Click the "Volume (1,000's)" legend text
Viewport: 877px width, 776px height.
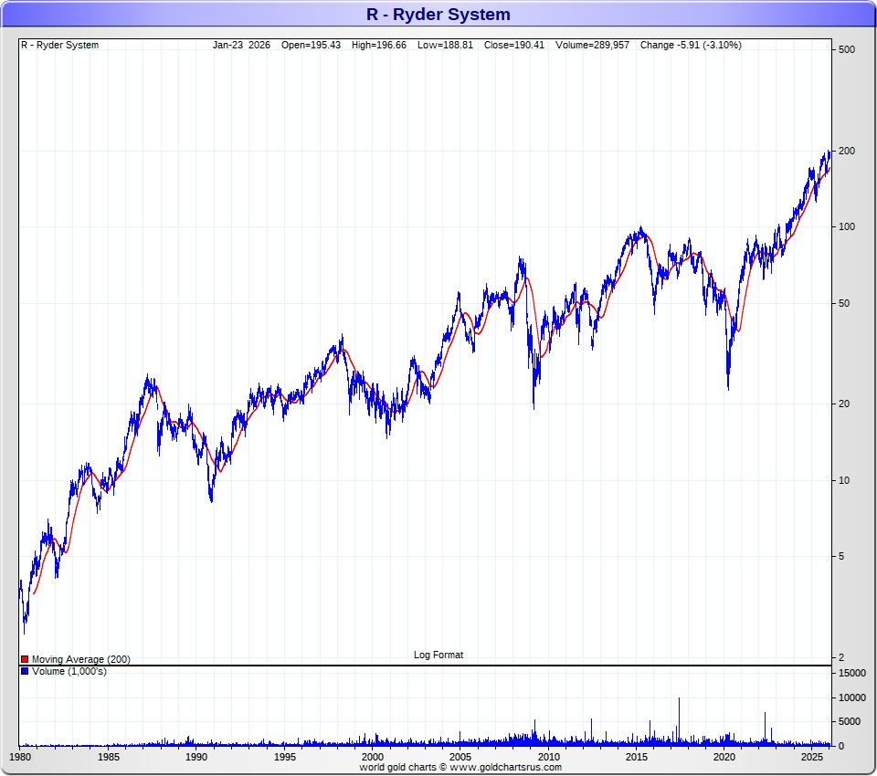[69, 672]
